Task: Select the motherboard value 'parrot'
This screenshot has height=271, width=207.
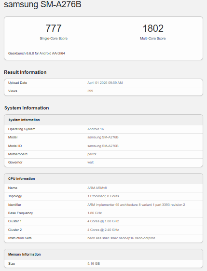Action: (92, 154)
